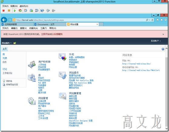Open the 工作组讨论 link in left navigation
Viewport: 169px width, 132px height.
(7, 73)
